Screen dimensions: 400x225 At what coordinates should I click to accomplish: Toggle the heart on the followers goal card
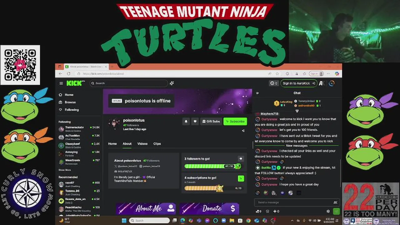point(241,159)
